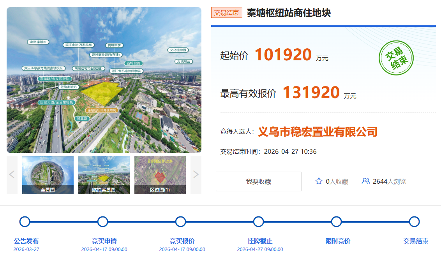The image size is (441, 260).
Task: Click the viewers people icon
Action: (365, 181)
